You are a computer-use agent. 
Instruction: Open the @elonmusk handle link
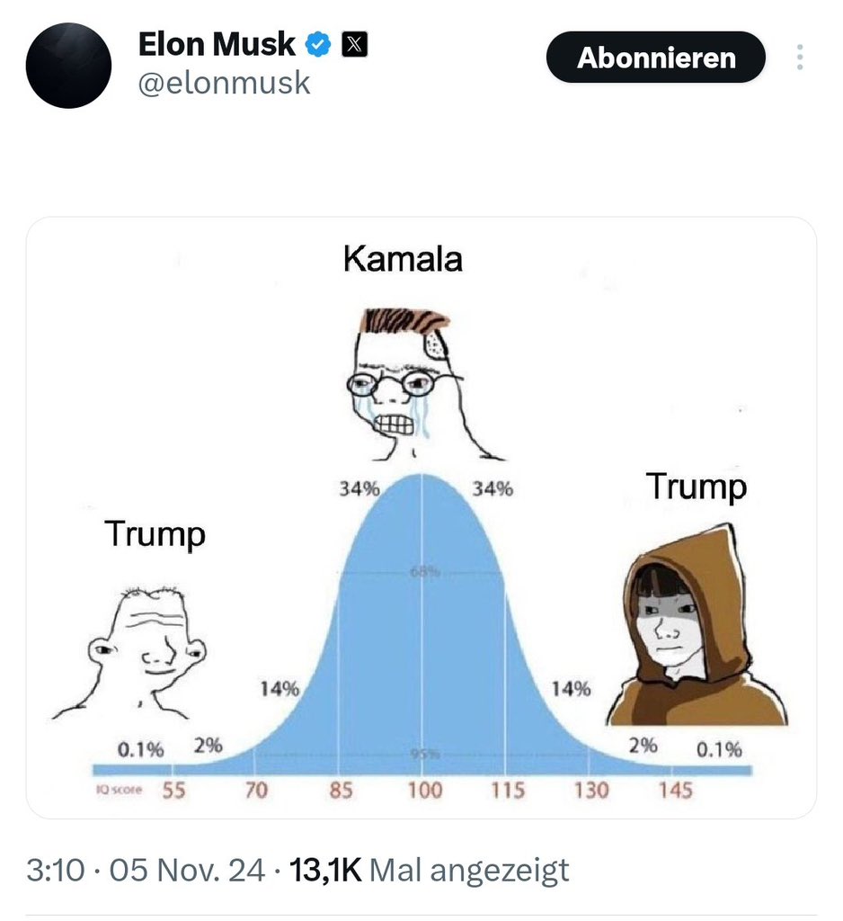coord(224,82)
